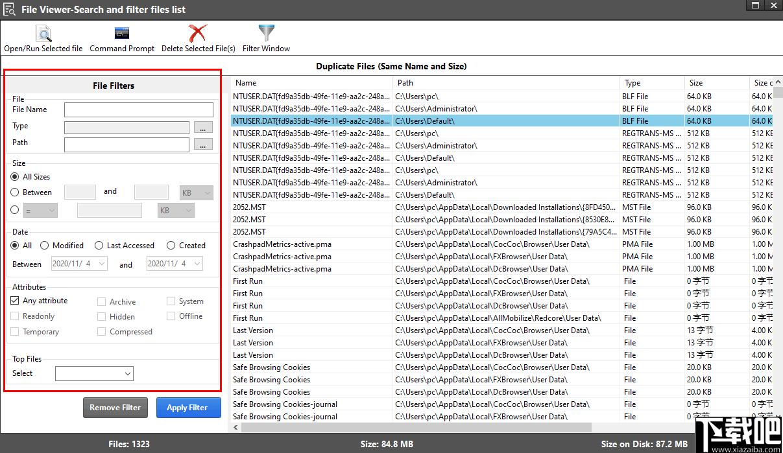Focus the File Name input field

click(139, 110)
